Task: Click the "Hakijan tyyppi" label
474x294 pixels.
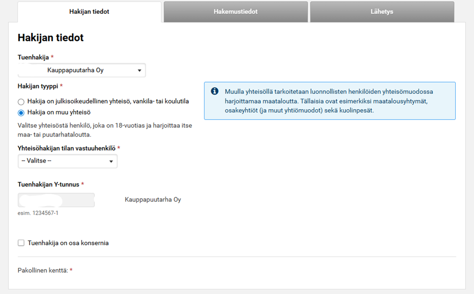Action: pyautogui.click(x=38, y=87)
